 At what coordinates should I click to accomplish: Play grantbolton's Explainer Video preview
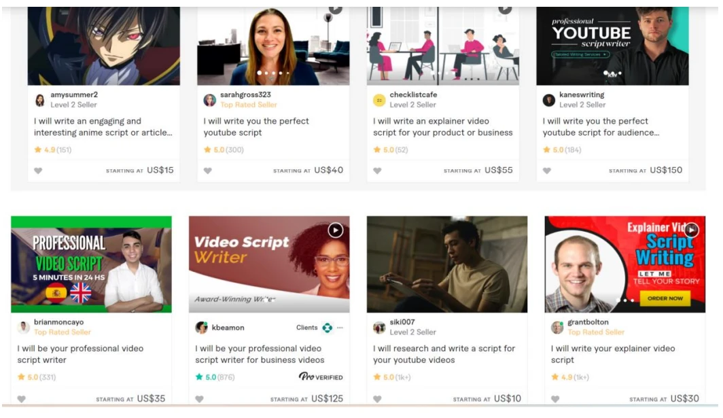691,230
